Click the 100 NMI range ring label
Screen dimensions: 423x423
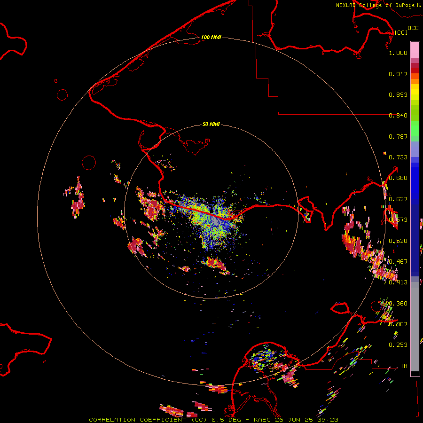click(x=211, y=37)
